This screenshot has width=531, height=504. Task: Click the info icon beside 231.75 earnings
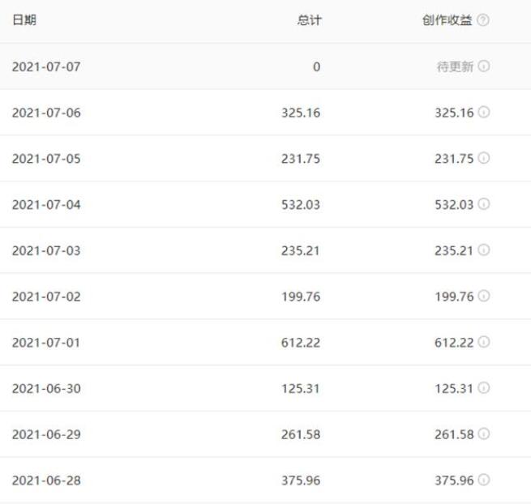[x=484, y=158]
